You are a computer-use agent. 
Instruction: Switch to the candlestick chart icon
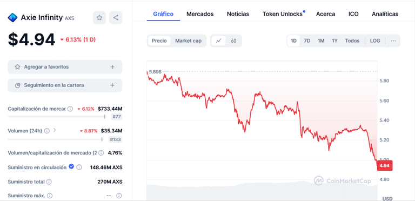pyautogui.click(x=233, y=41)
